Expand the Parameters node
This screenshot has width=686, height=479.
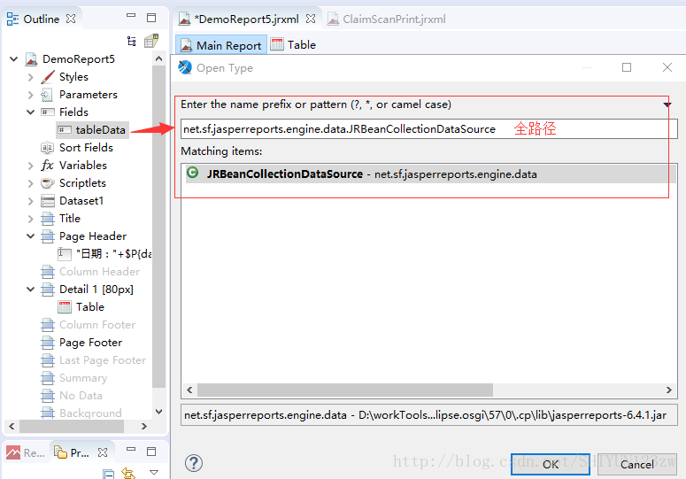tap(30, 95)
